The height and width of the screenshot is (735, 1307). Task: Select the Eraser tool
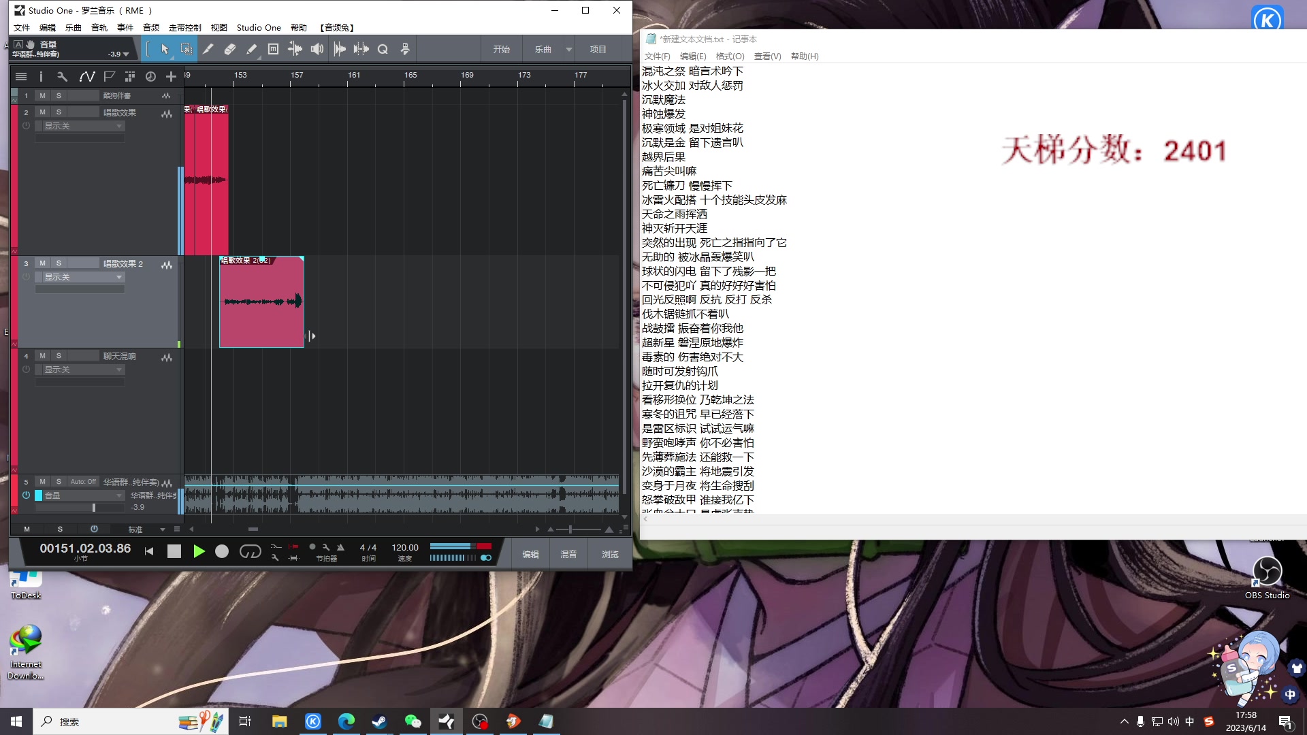[230, 49]
